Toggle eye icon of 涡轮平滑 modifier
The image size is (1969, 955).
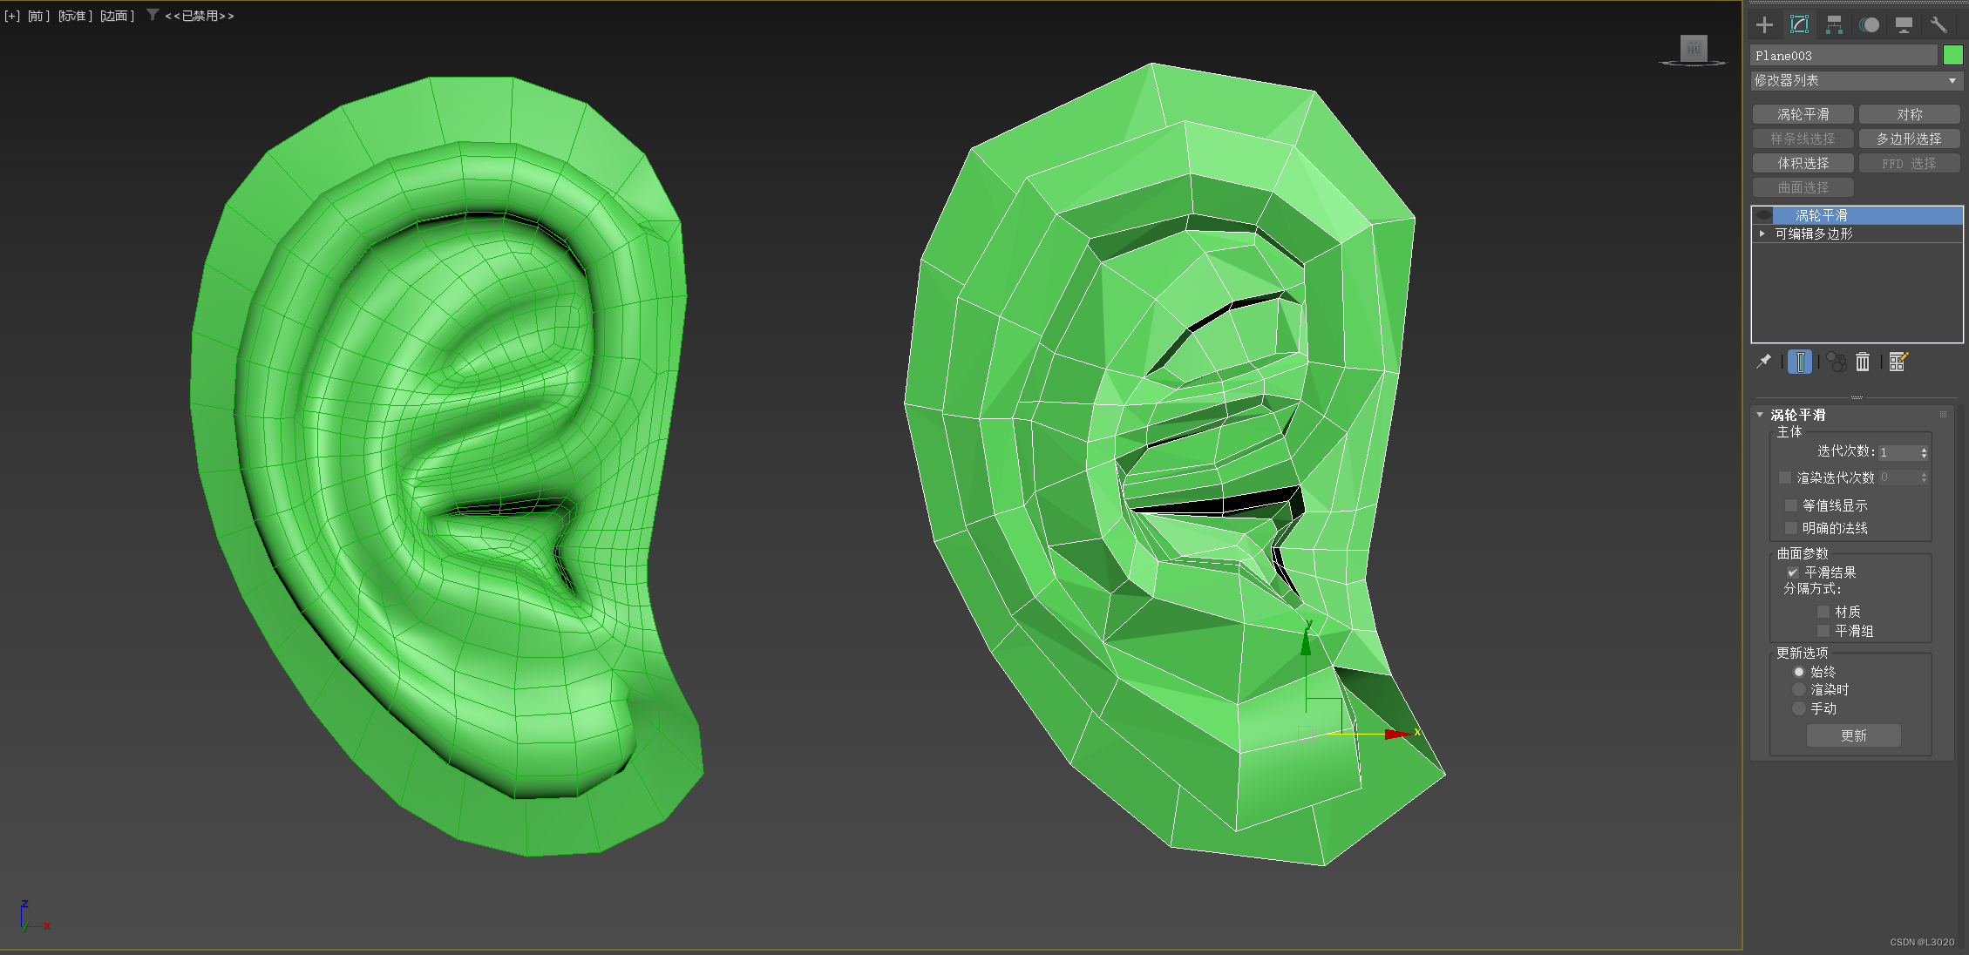point(1763,215)
